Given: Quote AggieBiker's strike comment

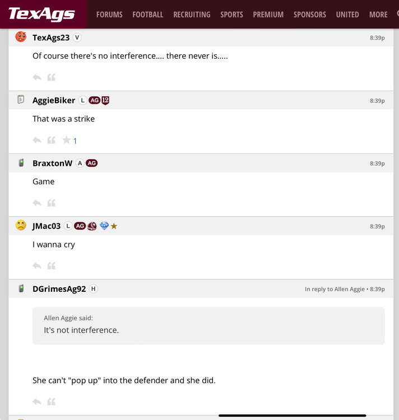Looking at the screenshot, I should [x=51, y=140].
